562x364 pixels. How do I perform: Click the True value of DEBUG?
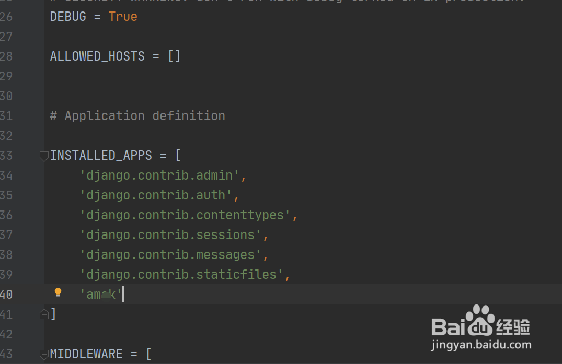[123, 17]
